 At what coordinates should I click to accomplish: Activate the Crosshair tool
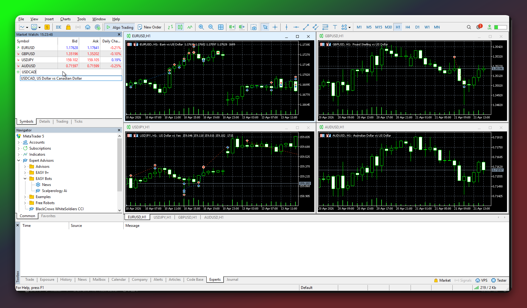pos(275,27)
